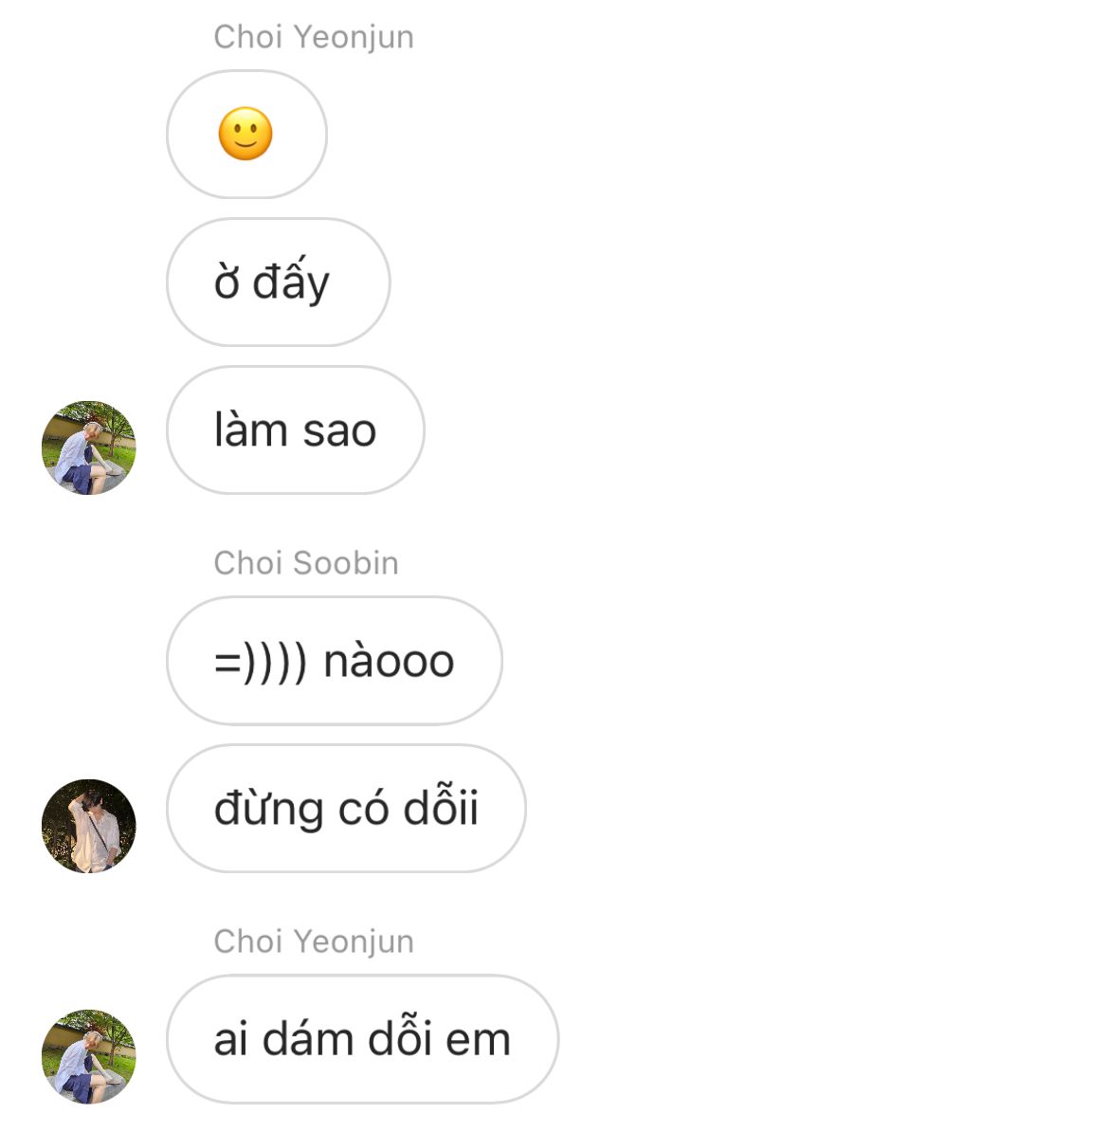Image resolution: width=1109 pixels, height=1132 pixels.
Task: Select the 'đừng có dỗii' message bubble
Action: [x=347, y=809]
